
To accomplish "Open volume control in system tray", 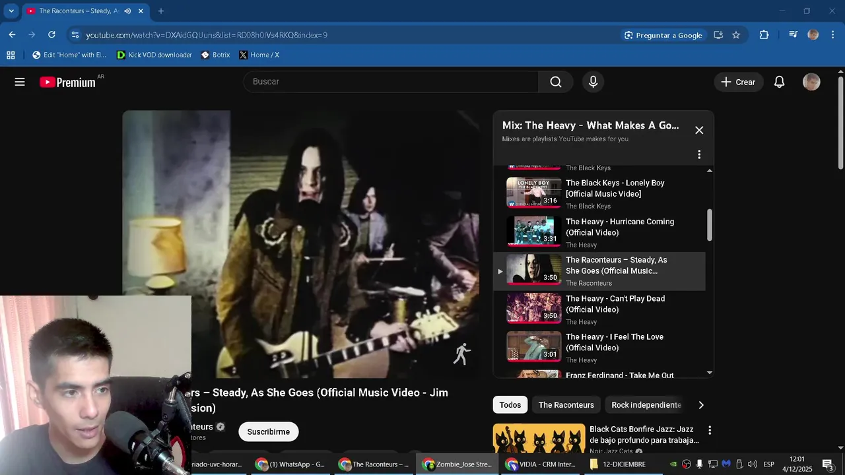I will click(x=752, y=464).
